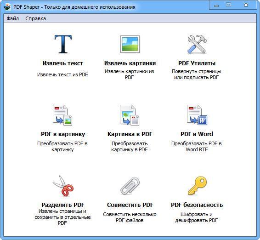Open the Справка menu
The width and height of the screenshot is (260, 240).
pos(35,18)
